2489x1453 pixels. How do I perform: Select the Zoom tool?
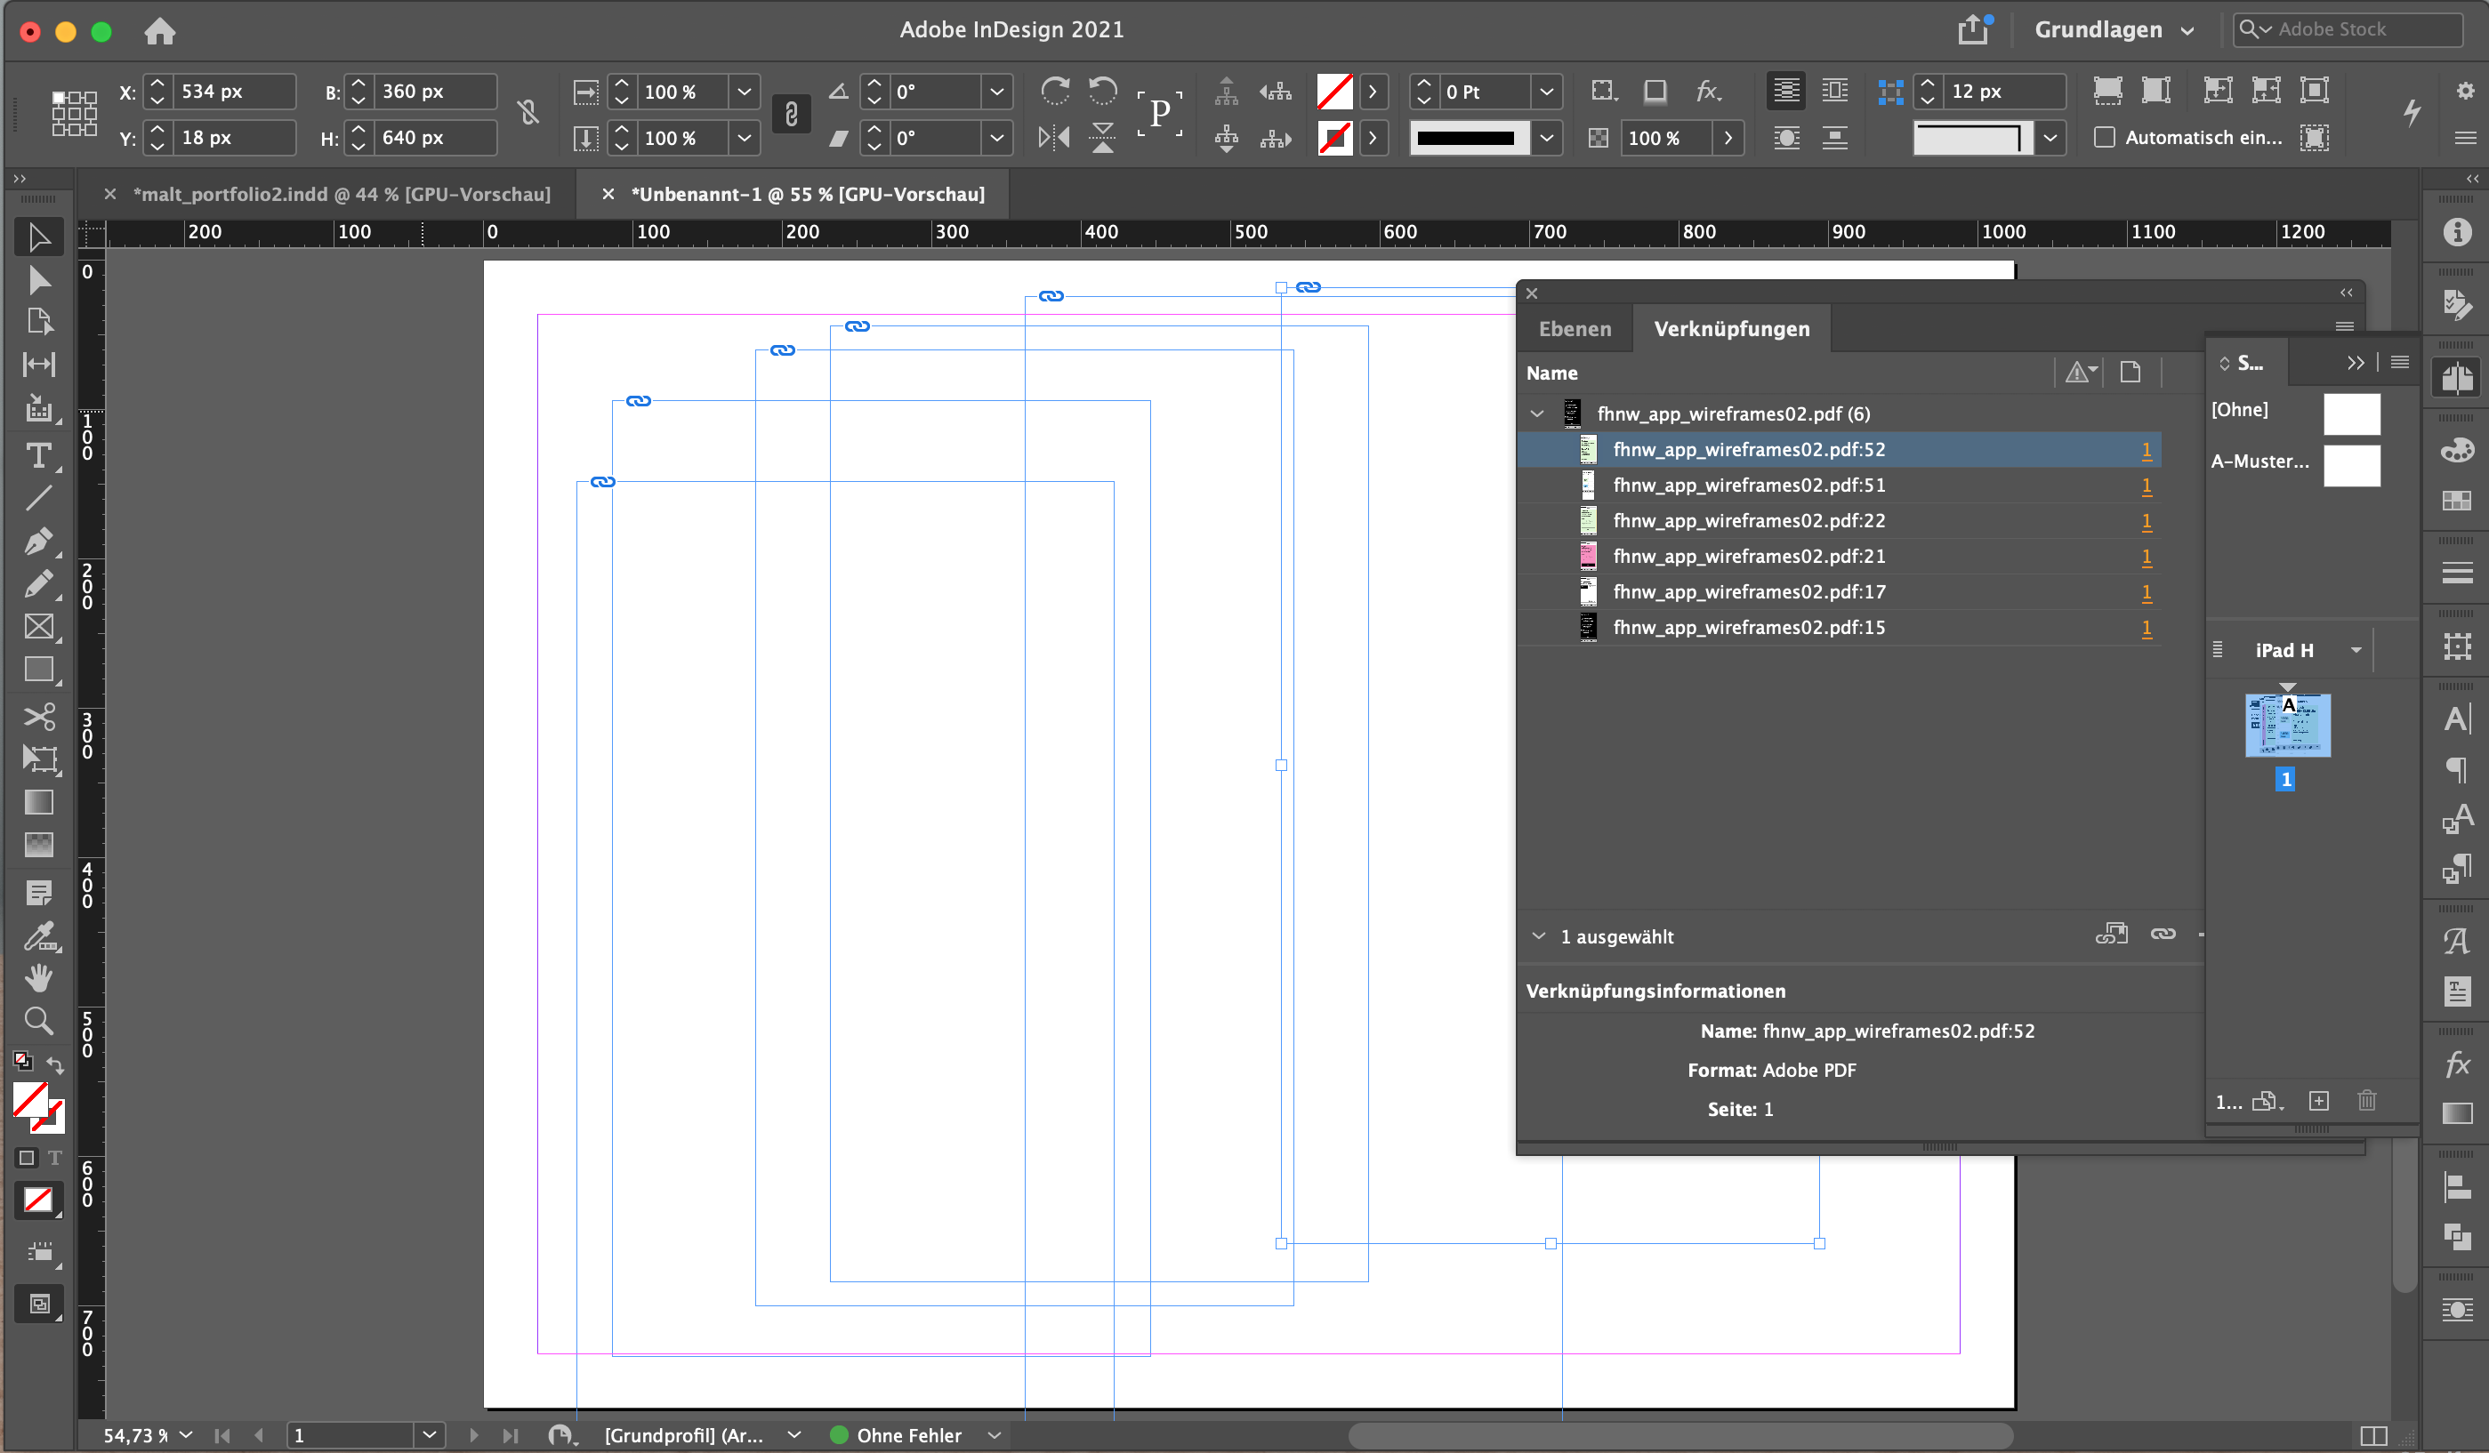click(39, 1021)
